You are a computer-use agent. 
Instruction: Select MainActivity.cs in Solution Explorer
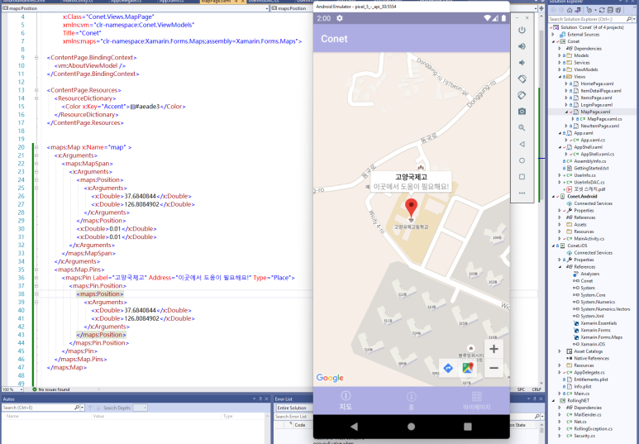pyautogui.click(x=589, y=238)
